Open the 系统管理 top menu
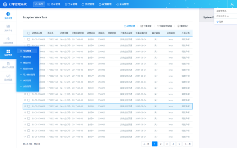This screenshot has width=237, height=148. pos(122,4)
